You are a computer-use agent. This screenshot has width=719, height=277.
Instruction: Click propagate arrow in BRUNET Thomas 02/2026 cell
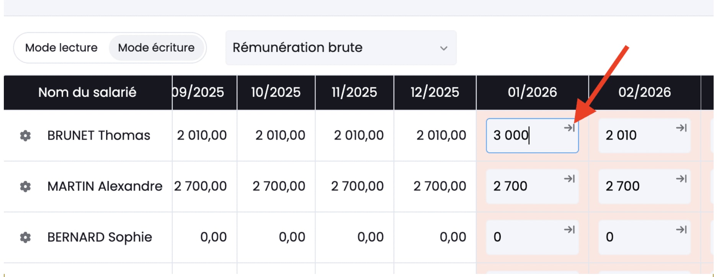[x=681, y=128]
